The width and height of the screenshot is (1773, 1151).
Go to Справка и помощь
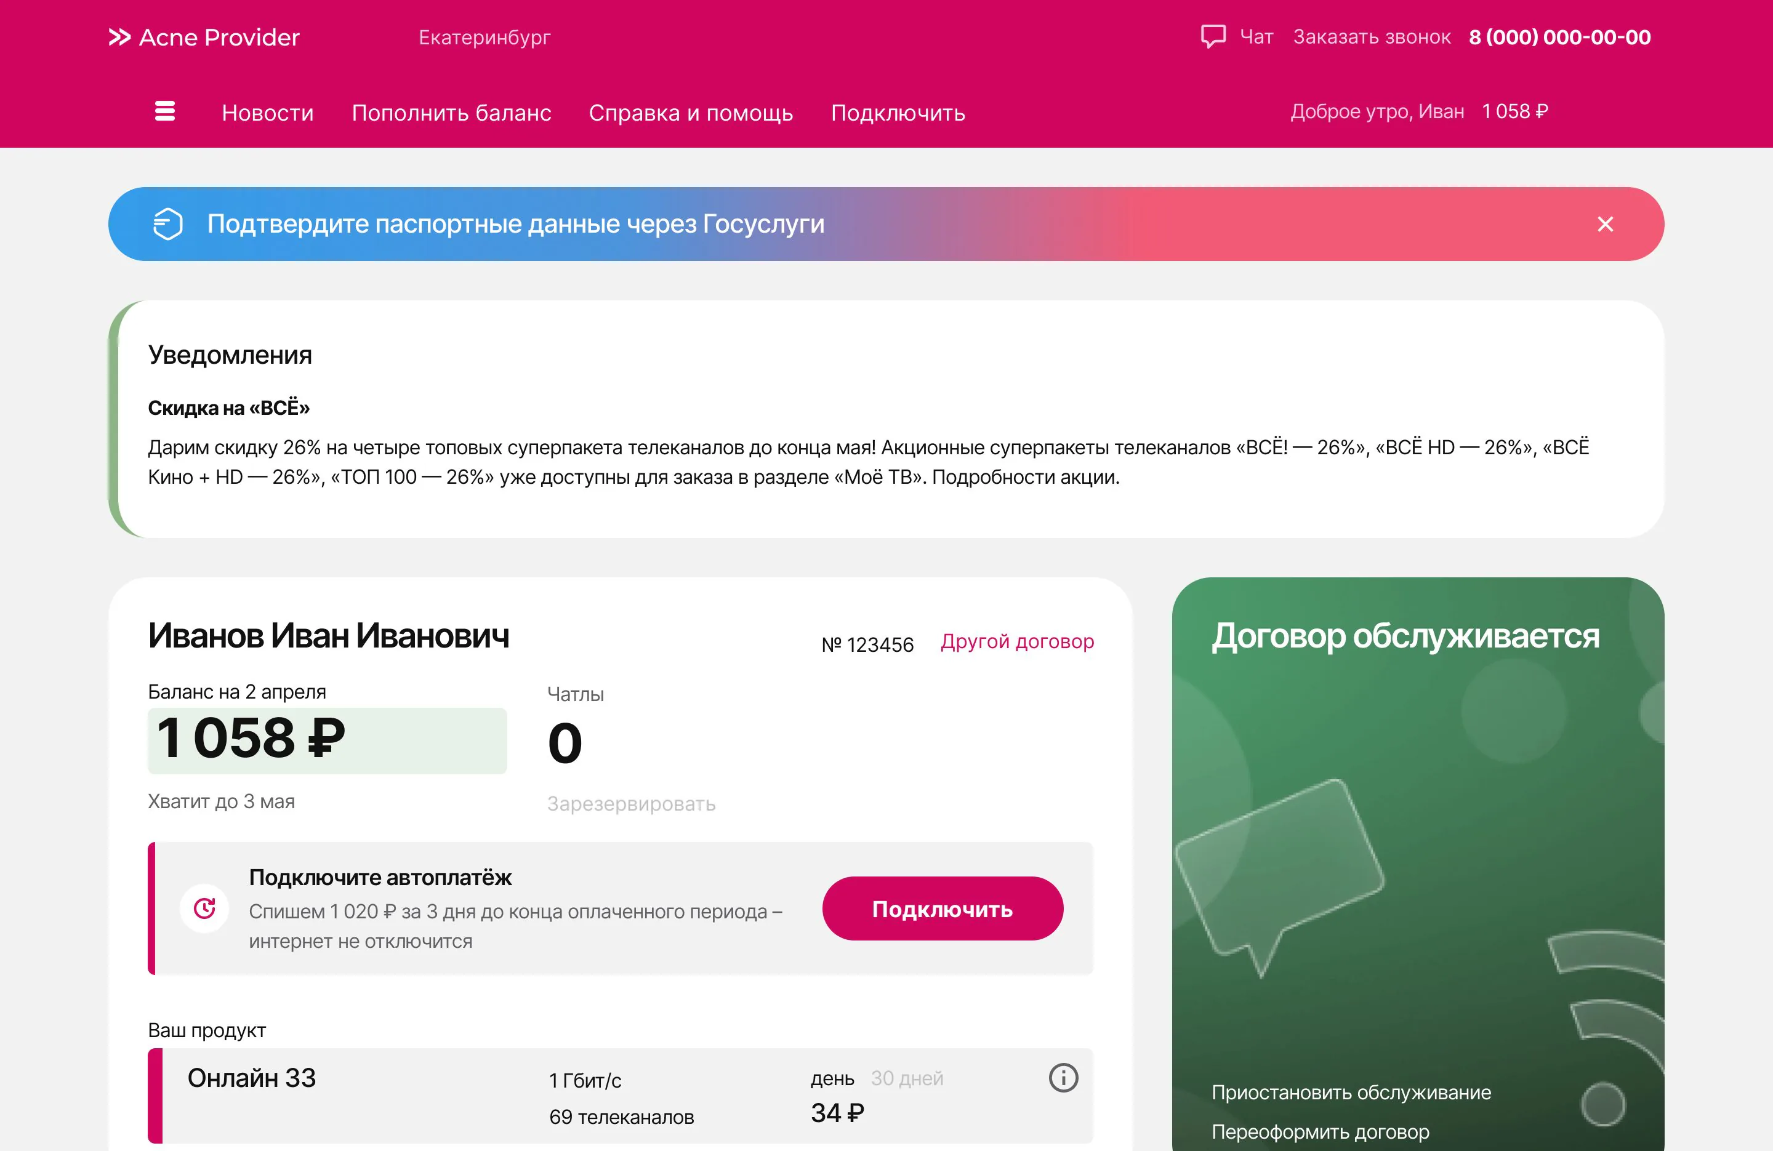tap(691, 113)
